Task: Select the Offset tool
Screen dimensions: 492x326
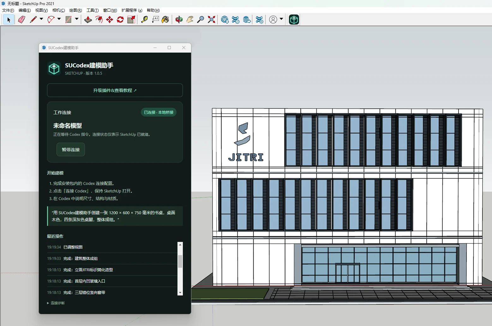Action: coord(99,20)
